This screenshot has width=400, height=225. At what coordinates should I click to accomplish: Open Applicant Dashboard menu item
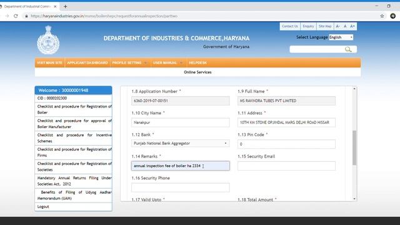pos(87,62)
